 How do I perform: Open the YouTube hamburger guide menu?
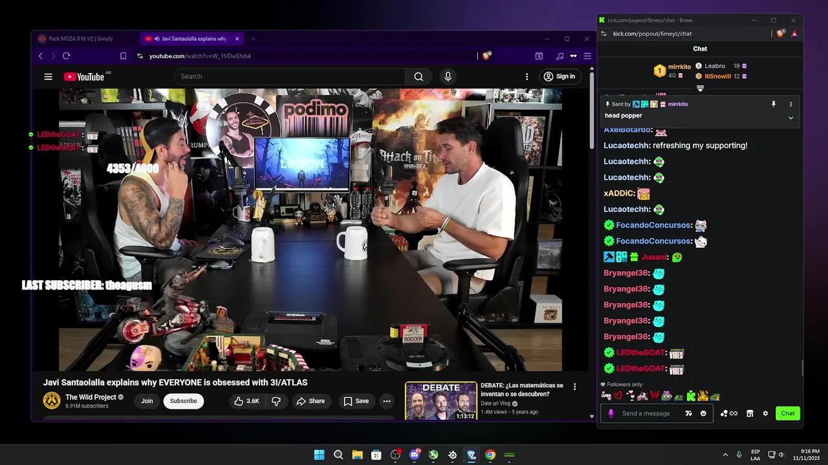[x=48, y=76]
